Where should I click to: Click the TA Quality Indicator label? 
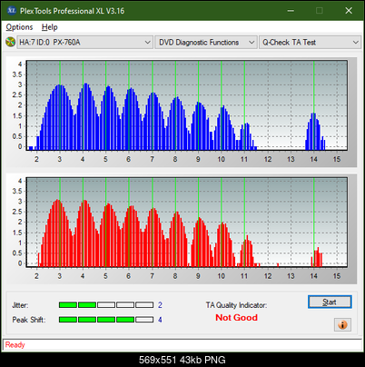[236, 305]
